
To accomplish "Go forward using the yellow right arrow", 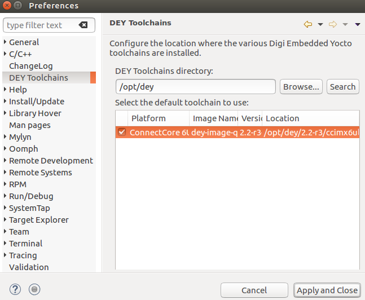I will click(333, 24).
